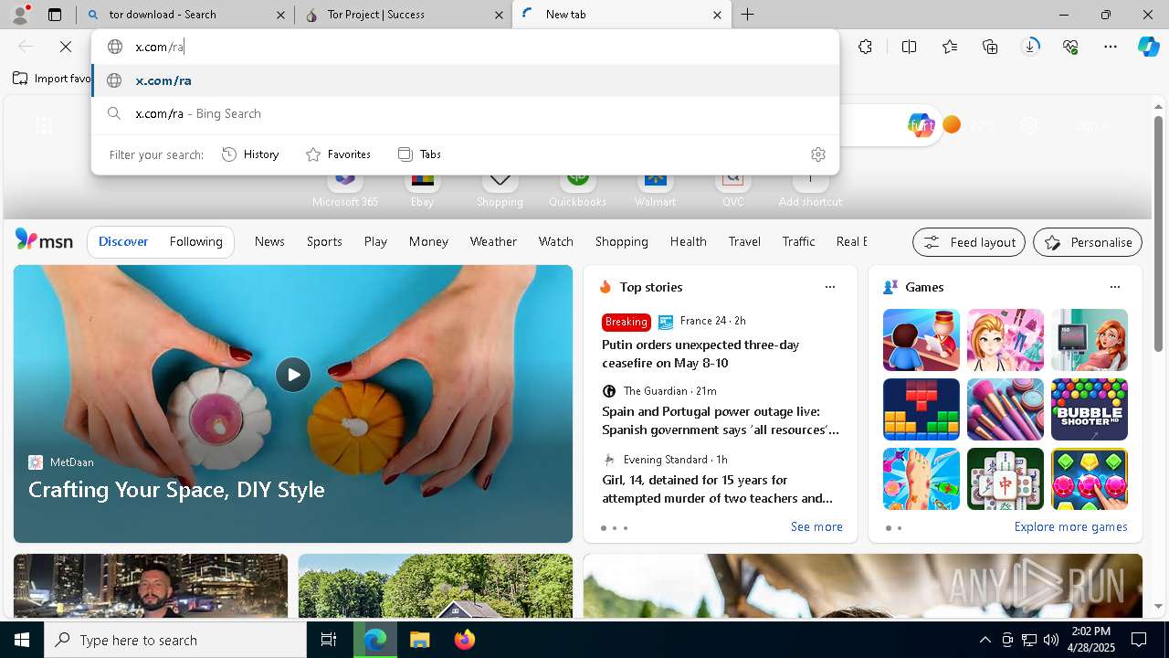This screenshot has height=658, width=1169.
Task: Select x.com/ra Bing Search suggestion
Action: pos(465,113)
